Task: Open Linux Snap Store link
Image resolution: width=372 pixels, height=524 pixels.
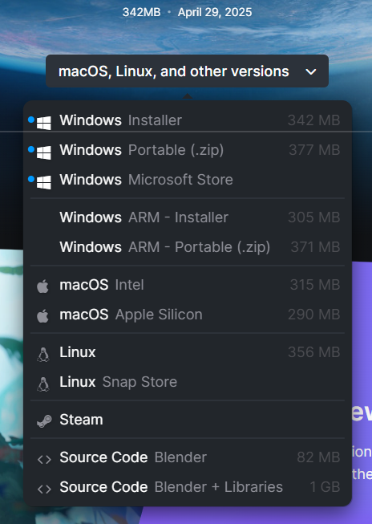Action: click(188, 382)
